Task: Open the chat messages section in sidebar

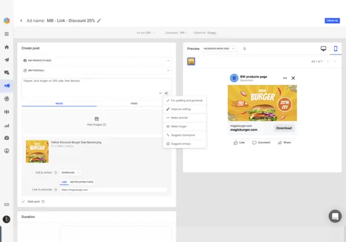Action: [x=7, y=73]
